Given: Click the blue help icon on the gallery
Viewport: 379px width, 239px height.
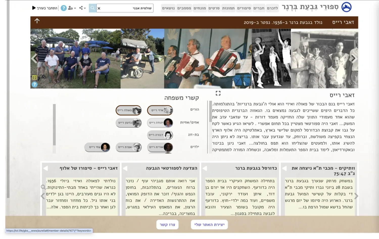Looking at the screenshot, I should tap(35, 85).
